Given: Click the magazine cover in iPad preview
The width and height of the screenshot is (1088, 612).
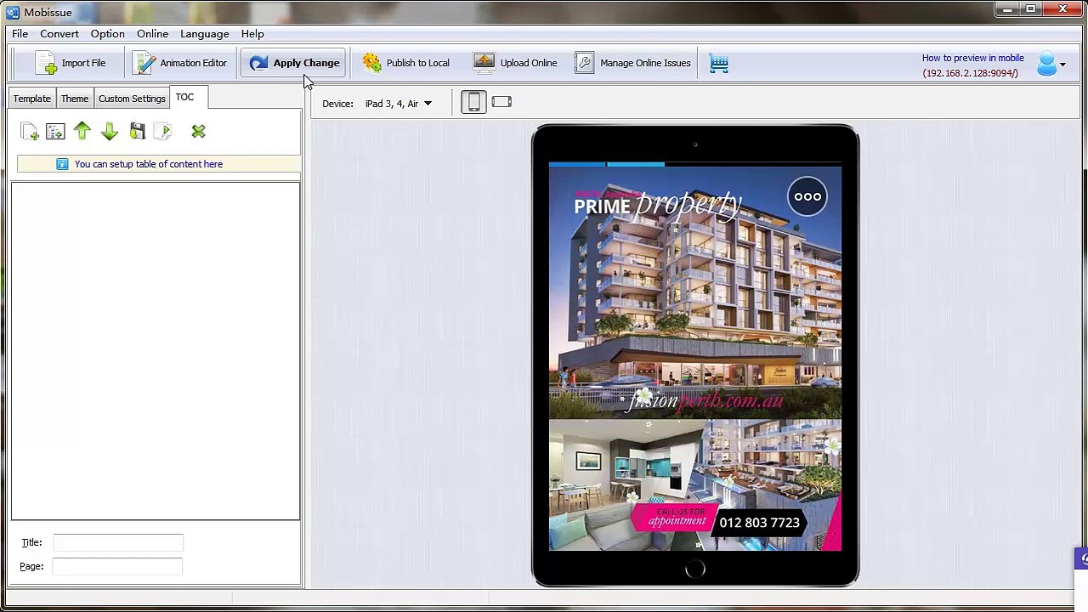Looking at the screenshot, I should pyautogui.click(x=695, y=357).
